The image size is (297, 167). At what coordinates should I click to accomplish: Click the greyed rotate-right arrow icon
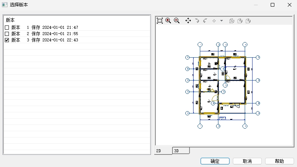click(205, 21)
